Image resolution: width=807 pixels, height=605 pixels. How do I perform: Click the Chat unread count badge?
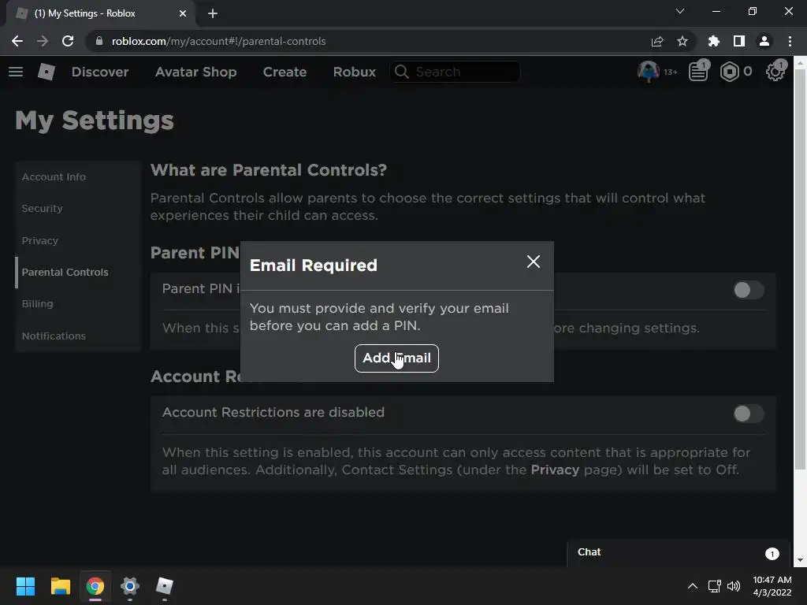point(772,553)
